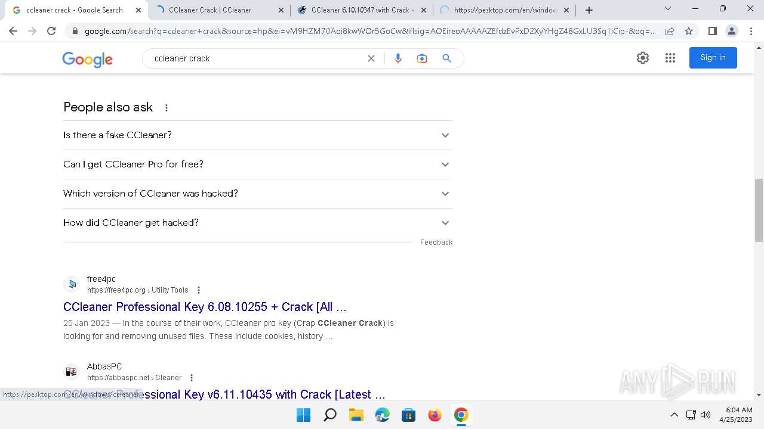
Task: Launch Firefox from taskbar
Action: [x=435, y=415]
